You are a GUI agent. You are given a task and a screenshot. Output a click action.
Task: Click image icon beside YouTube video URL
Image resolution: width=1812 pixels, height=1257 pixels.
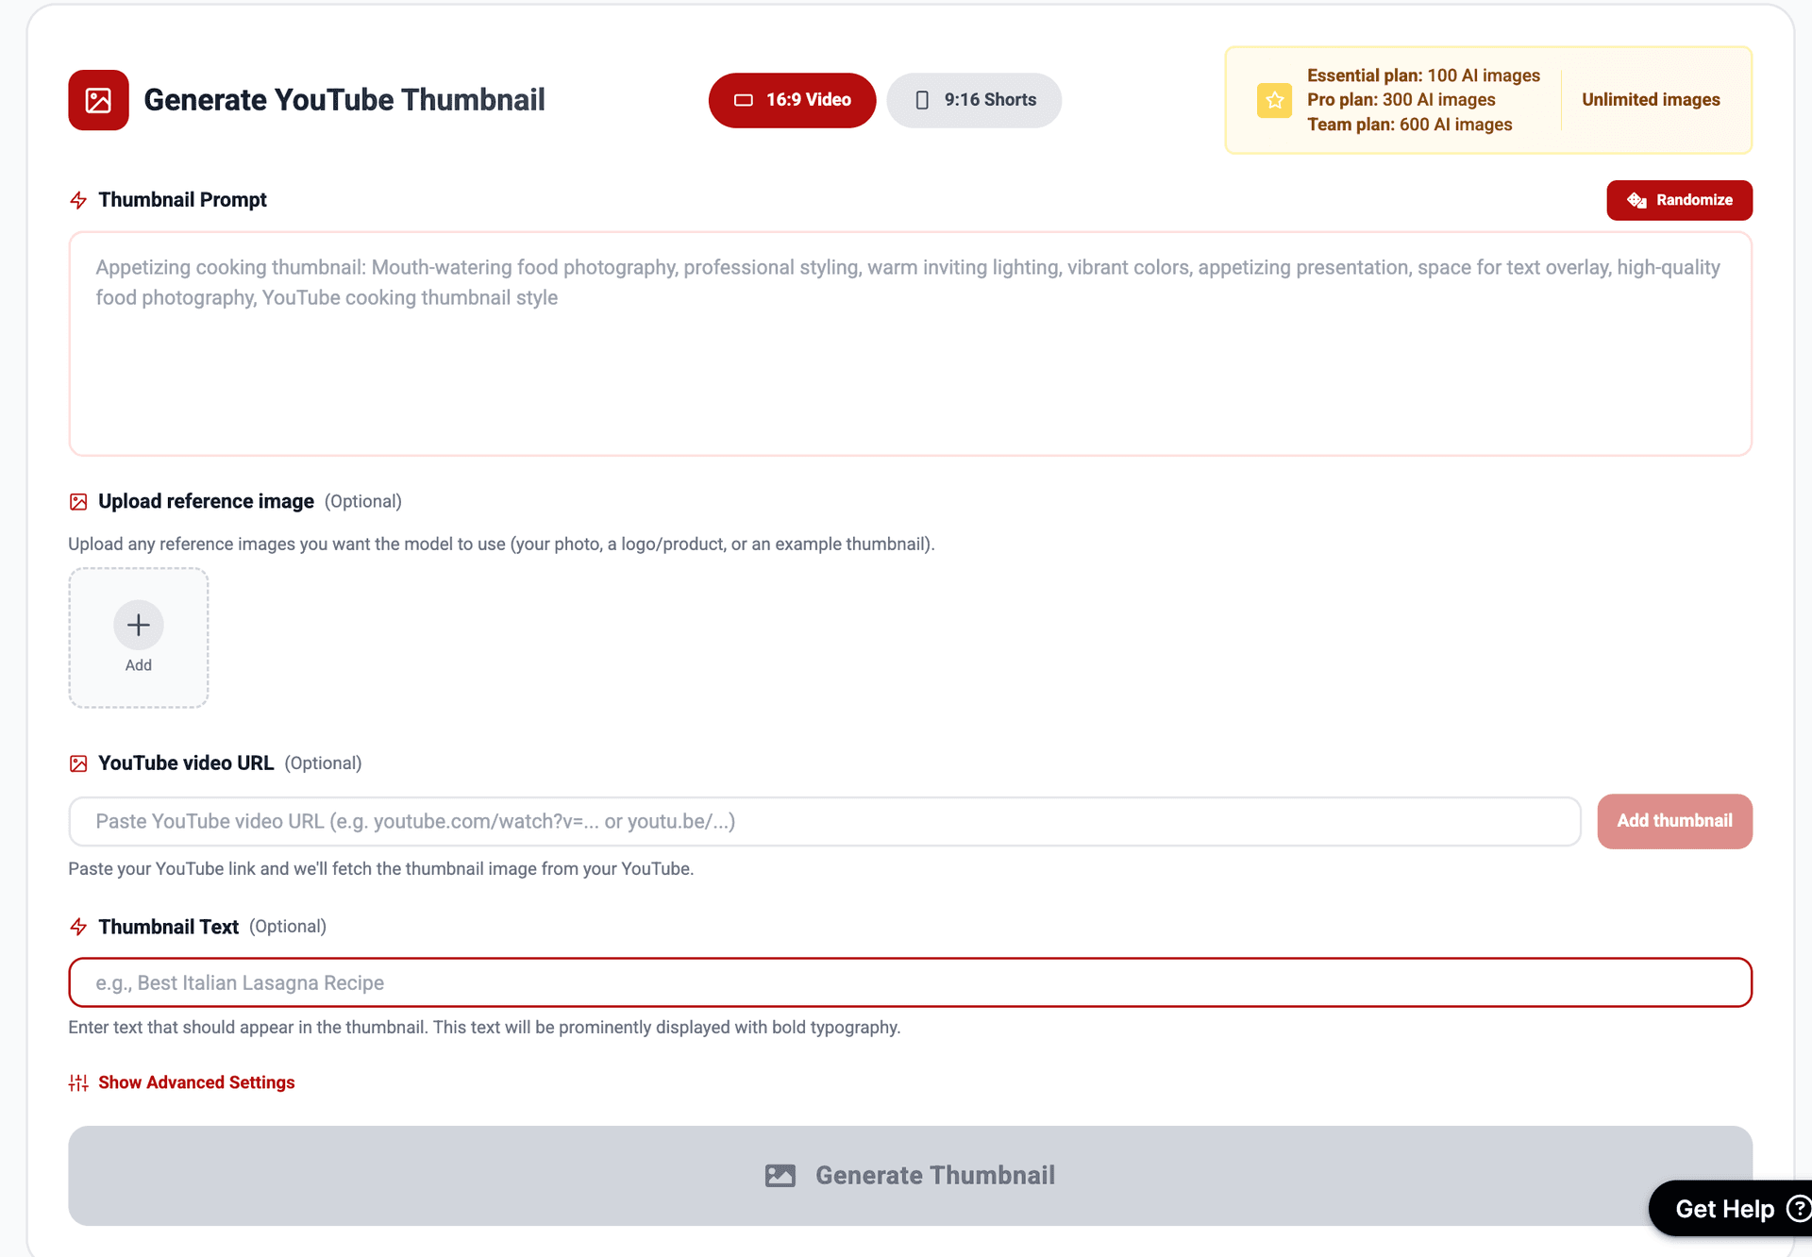click(78, 763)
